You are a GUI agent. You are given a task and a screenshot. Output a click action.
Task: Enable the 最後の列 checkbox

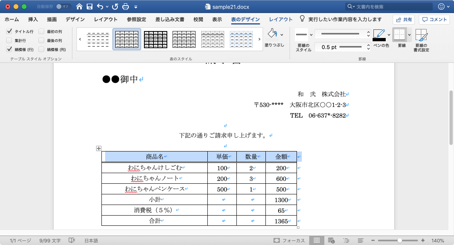(x=41, y=40)
